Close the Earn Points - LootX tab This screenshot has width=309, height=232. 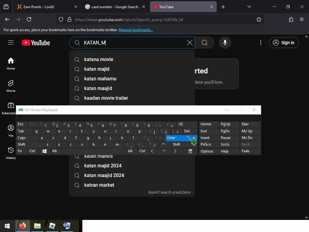(76, 7)
